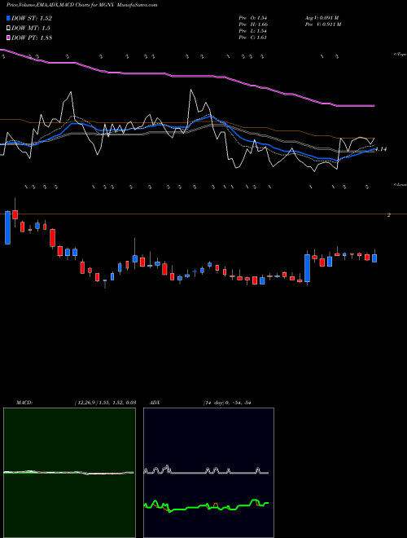Click the white DOW MT legend swatch
The width and height of the screenshot is (407, 538).
tap(8, 28)
